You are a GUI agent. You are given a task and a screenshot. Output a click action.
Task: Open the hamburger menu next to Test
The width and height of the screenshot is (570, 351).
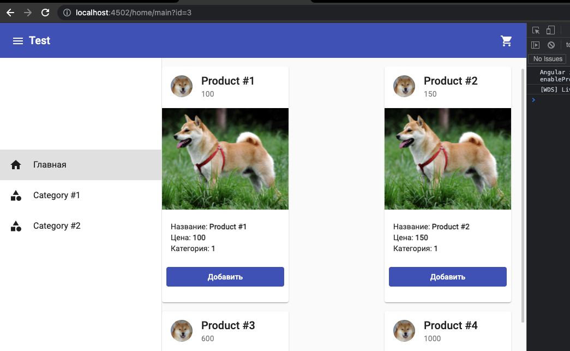click(x=18, y=41)
